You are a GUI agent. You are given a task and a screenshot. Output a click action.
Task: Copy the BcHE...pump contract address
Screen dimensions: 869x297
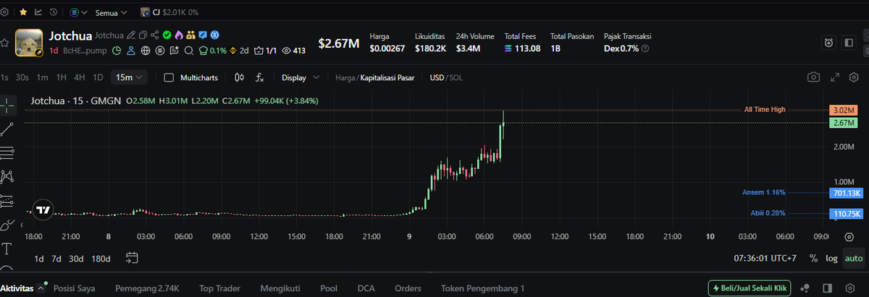click(85, 51)
